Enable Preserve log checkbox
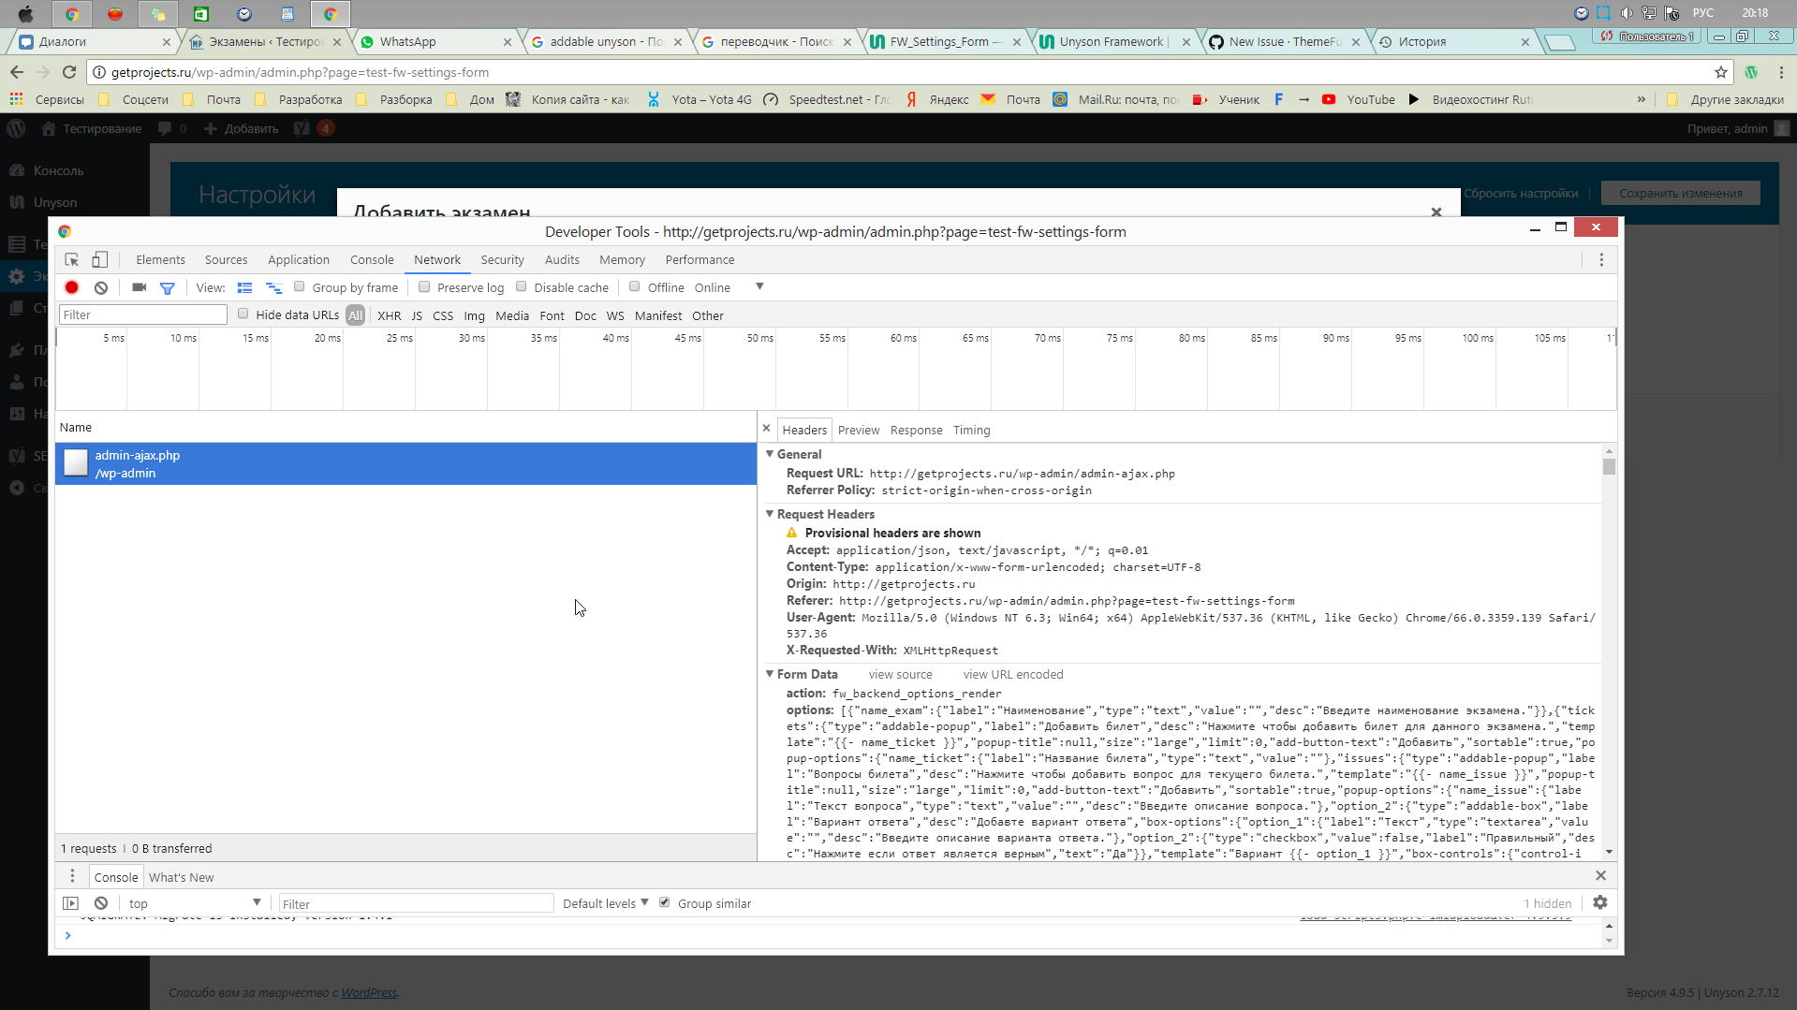This screenshot has width=1797, height=1010. click(424, 286)
